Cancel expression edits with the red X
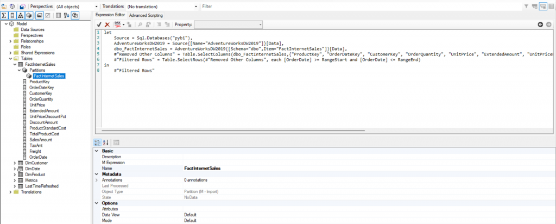The width and height of the screenshot is (556, 224). (x=107, y=24)
